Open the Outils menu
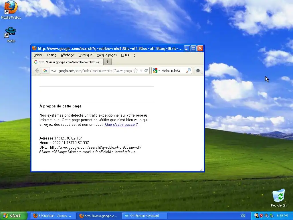Image resolution: width=293 pixels, height=220 pixels. pyautogui.click(x=125, y=55)
